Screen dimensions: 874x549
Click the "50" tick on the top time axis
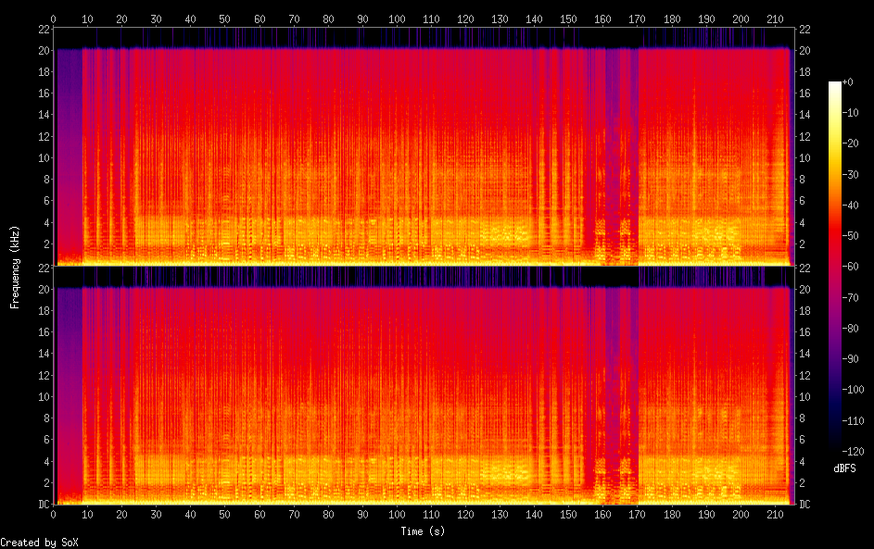coord(224,19)
